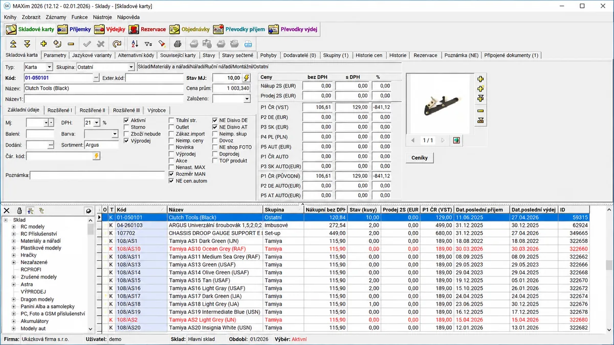Open the Příjemky module
This screenshot has width=614, height=345.
[74, 29]
